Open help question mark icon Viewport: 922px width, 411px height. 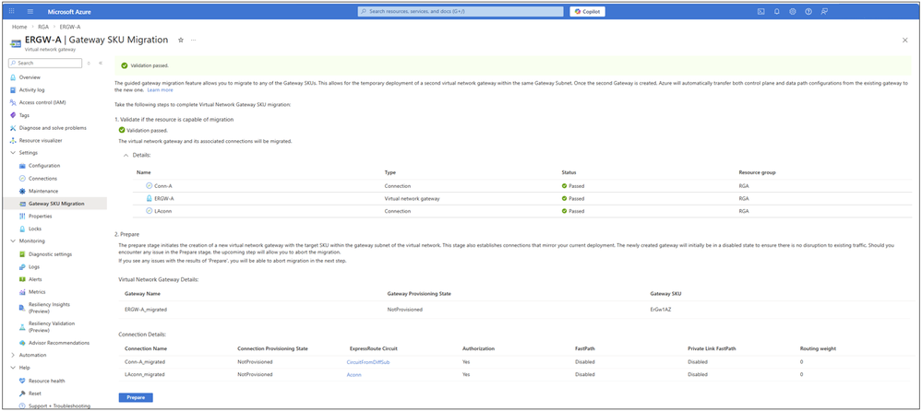pos(808,11)
